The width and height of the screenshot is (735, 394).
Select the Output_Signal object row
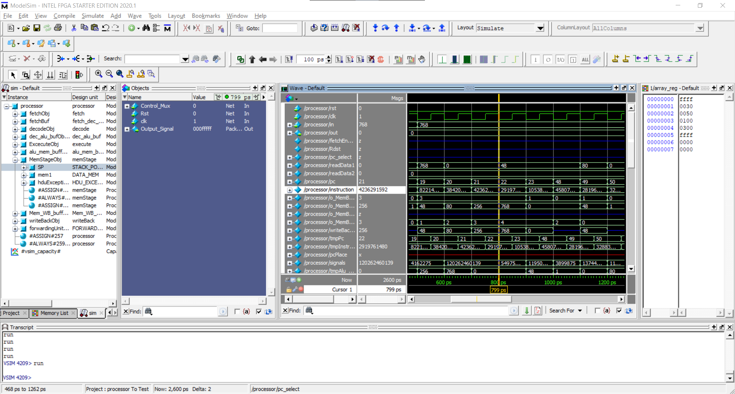157,129
